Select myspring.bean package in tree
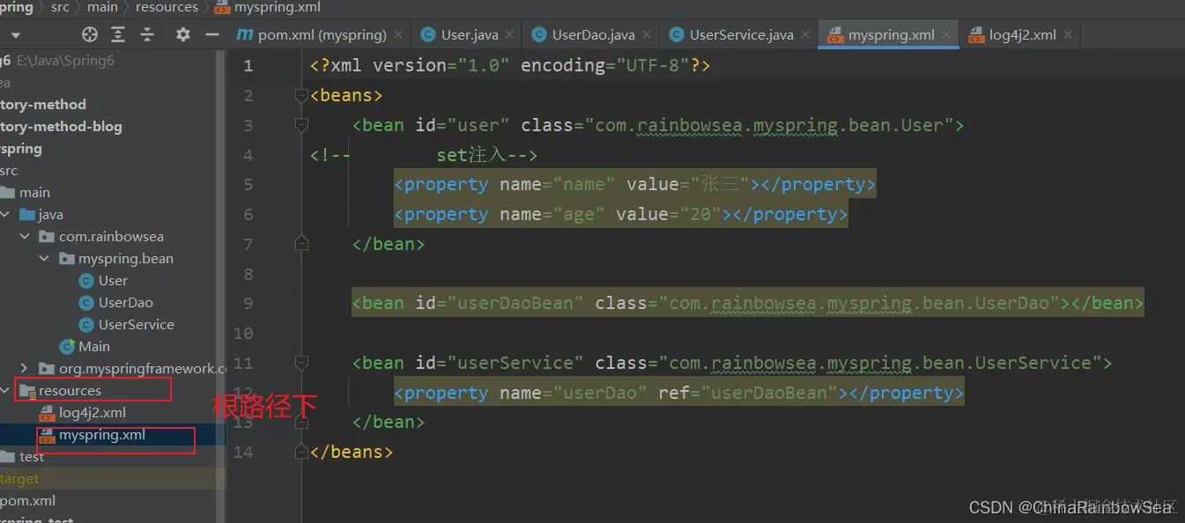Image resolution: width=1185 pixels, height=523 pixels. point(126,259)
